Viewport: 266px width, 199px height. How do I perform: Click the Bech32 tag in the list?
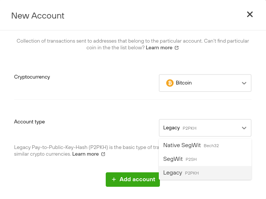(211, 146)
